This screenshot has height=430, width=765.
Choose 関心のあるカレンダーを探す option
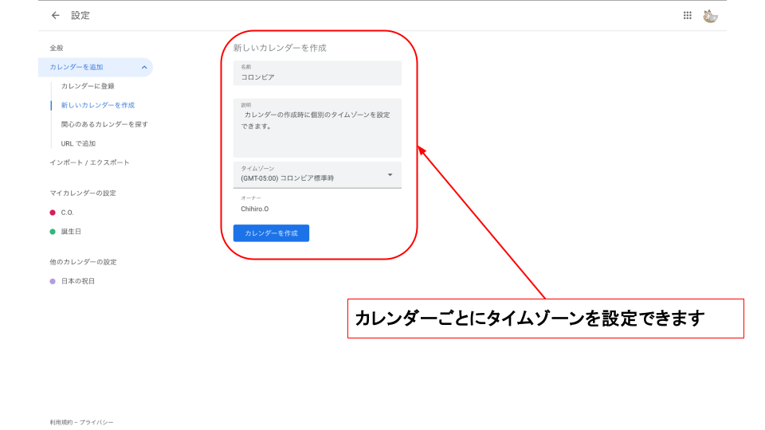[x=104, y=124]
